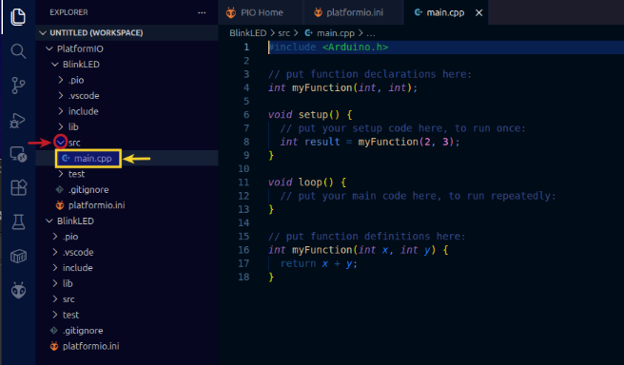Open .gitignore under PlatformIO BlinkLED
Viewport: 624px width, 365px height.
pos(127,190)
